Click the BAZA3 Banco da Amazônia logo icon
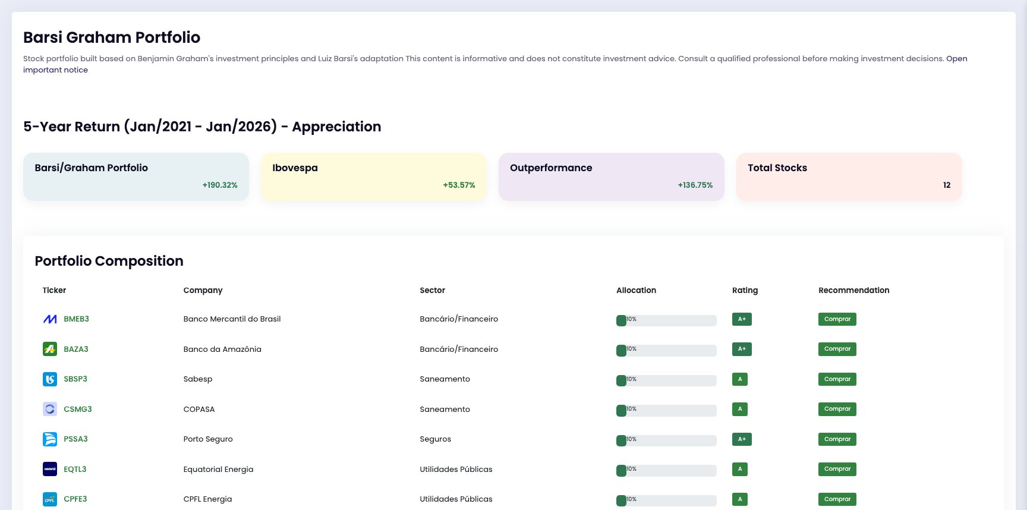The width and height of the screenshot is (1027, 510). tap(50, 349)
